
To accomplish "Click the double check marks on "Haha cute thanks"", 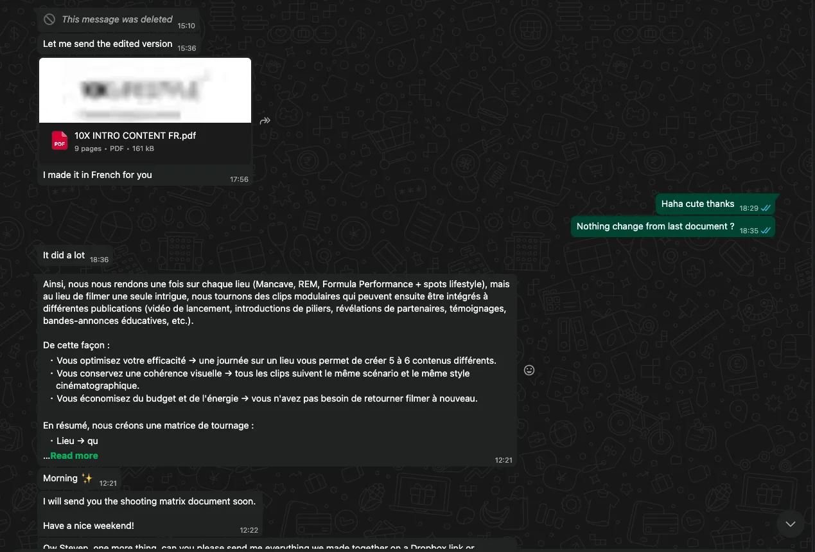I will 766,208.
